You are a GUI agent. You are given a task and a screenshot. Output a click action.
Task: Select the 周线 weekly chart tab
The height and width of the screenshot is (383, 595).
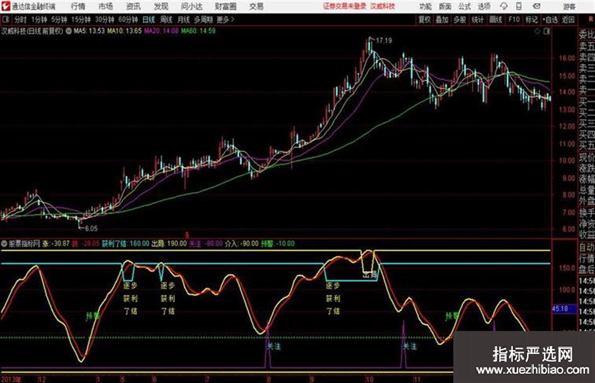pyautogui.click(x=166, y=19)
